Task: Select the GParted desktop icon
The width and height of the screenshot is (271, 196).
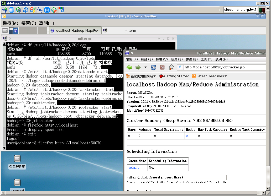Action: (x=17, y=185)
